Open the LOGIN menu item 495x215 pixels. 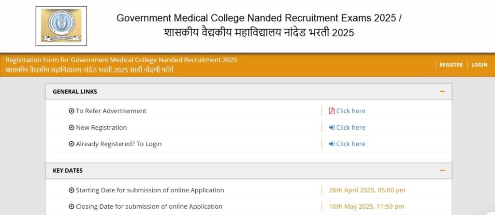479,65
